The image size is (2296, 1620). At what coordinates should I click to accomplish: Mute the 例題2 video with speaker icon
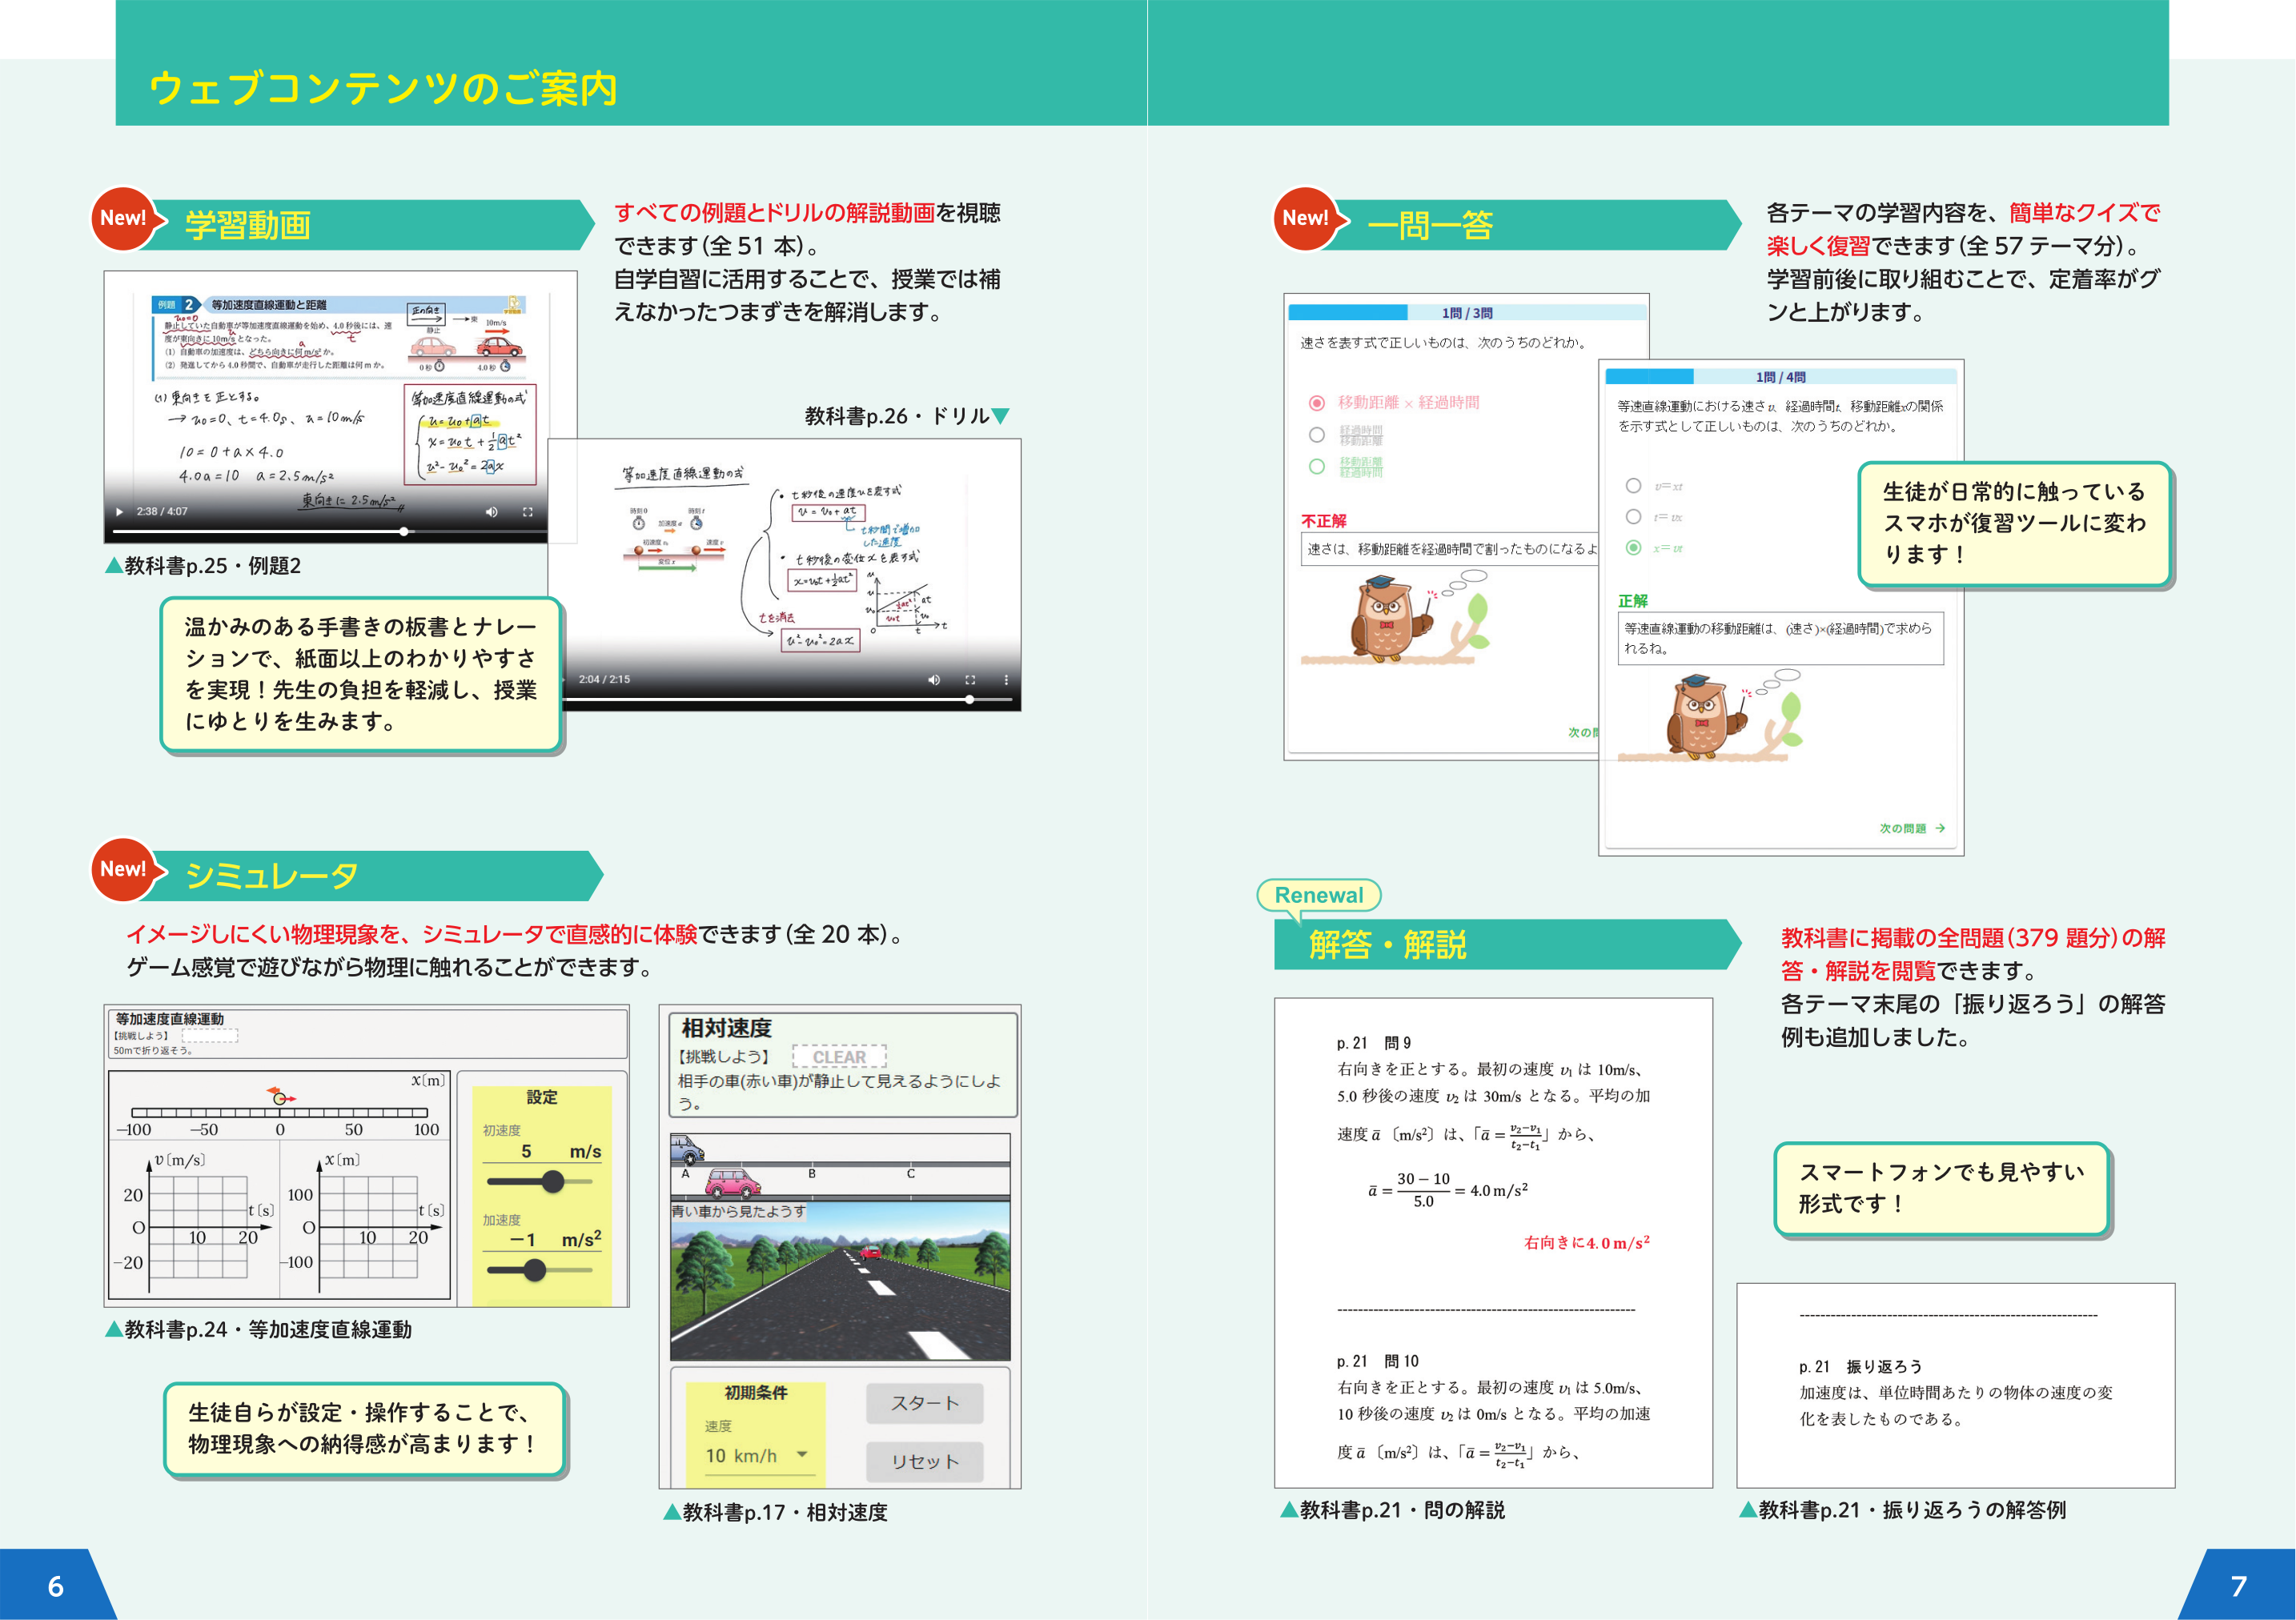pos(491,512)
